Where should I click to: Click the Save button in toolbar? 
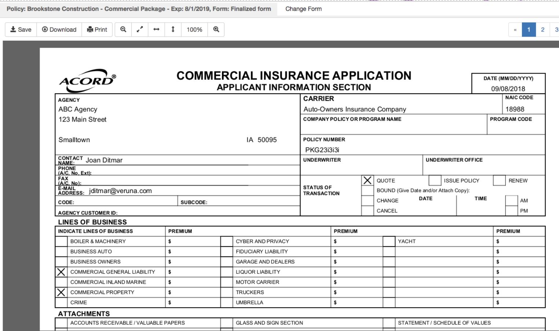tap(21, 30)
